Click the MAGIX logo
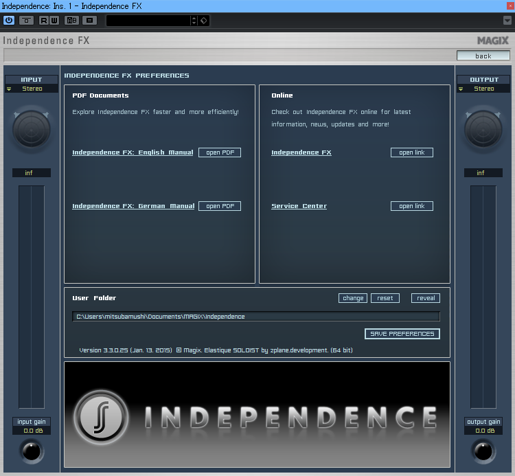515x476 pixels. tap(492, 41)
